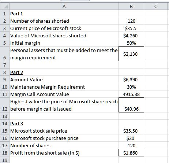Click 'Value of Microsoft shares shorted' cell
169x163 pixels.
click(x=64, y=36)
